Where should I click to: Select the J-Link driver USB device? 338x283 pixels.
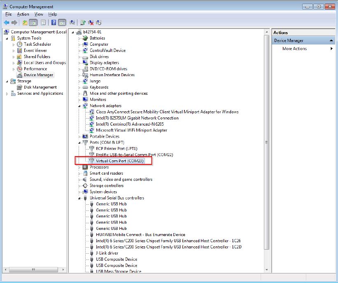point(107,253)
